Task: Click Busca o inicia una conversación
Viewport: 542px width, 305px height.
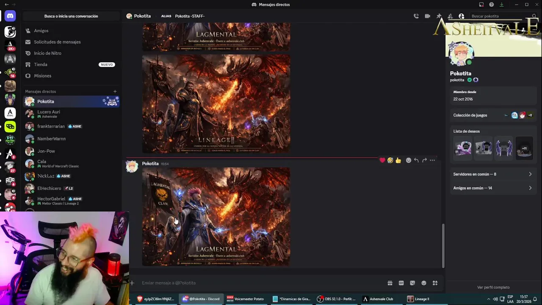Action: coord(71,16)
